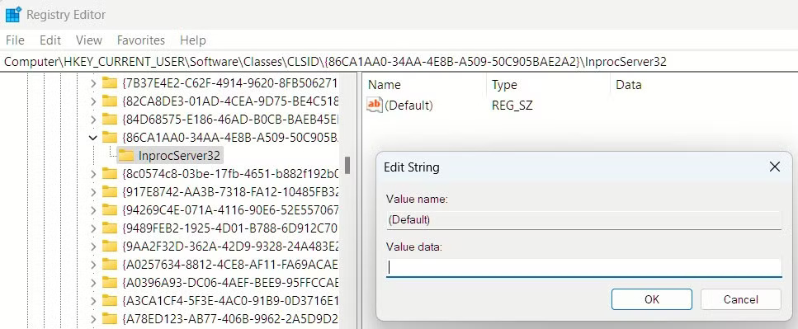The width and height of the screenshot is (798, 329).
Task: Expand the {A3CA1CF4-5F3E key
Action: 93,300
